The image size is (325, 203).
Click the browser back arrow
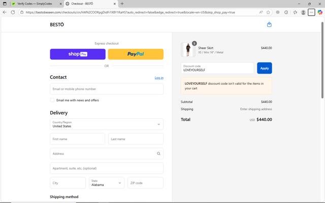pos(5,12)
